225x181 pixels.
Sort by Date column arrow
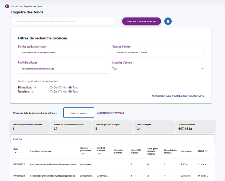(x=16, y=152)
